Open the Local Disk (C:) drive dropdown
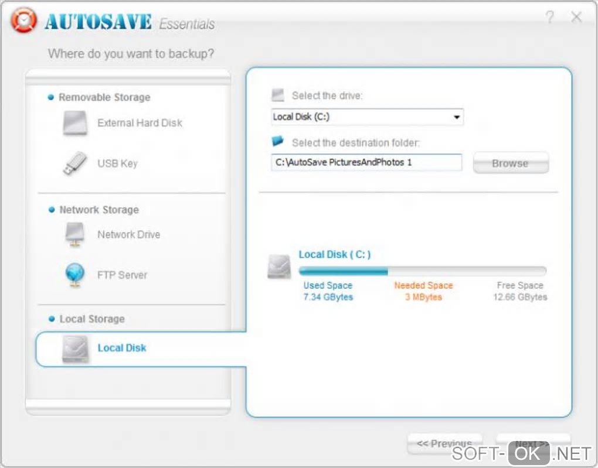The height and width of the screenshot is (468, 598). pos(367,117)
